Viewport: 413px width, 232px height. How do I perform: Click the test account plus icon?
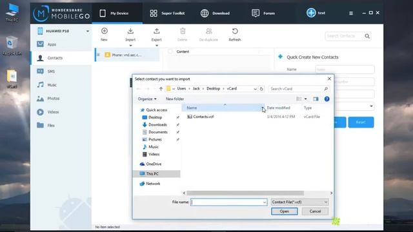pyautogui.click(x=311, y=13)
